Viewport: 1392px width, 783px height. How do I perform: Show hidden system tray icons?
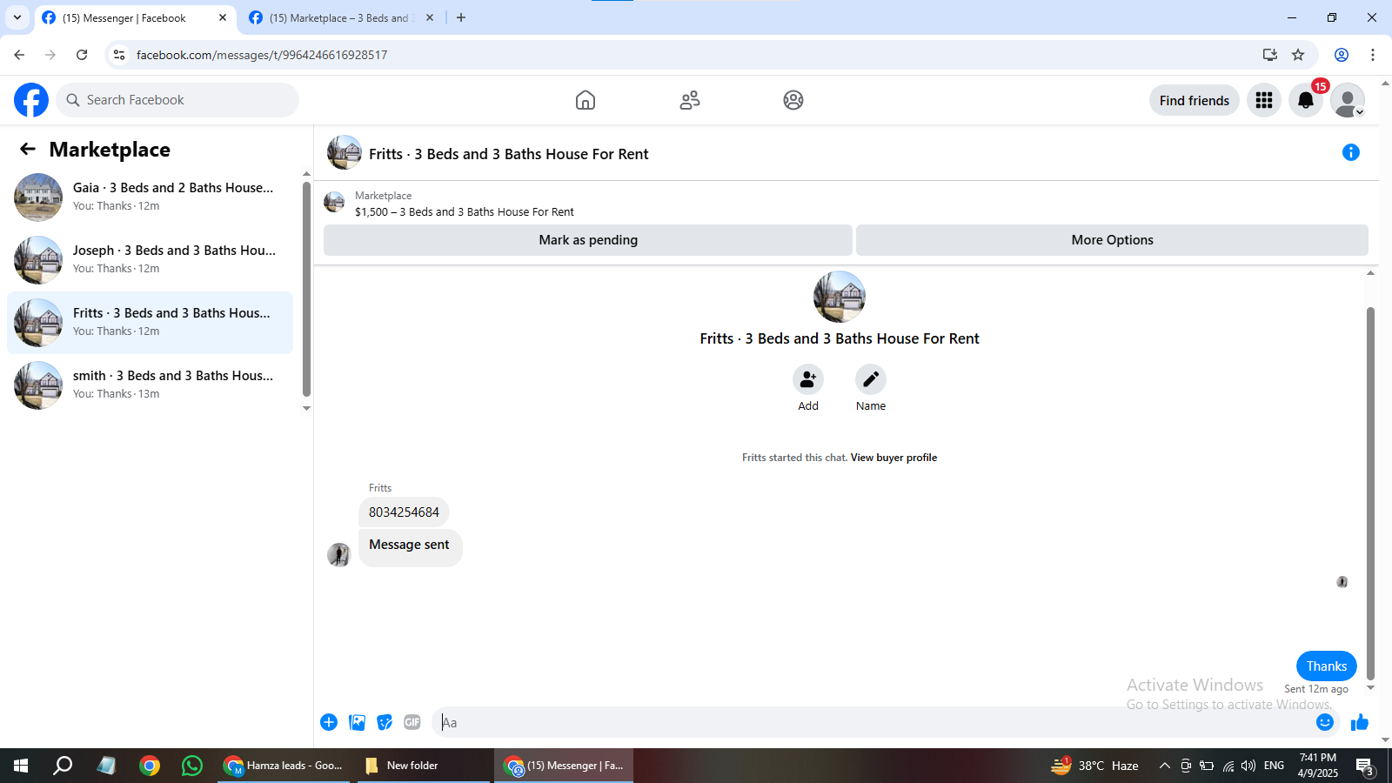[x=1164, y=766]
